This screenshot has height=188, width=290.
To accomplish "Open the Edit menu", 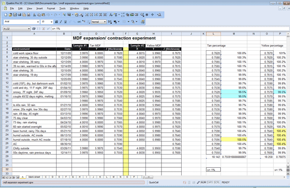I will 20,9.
